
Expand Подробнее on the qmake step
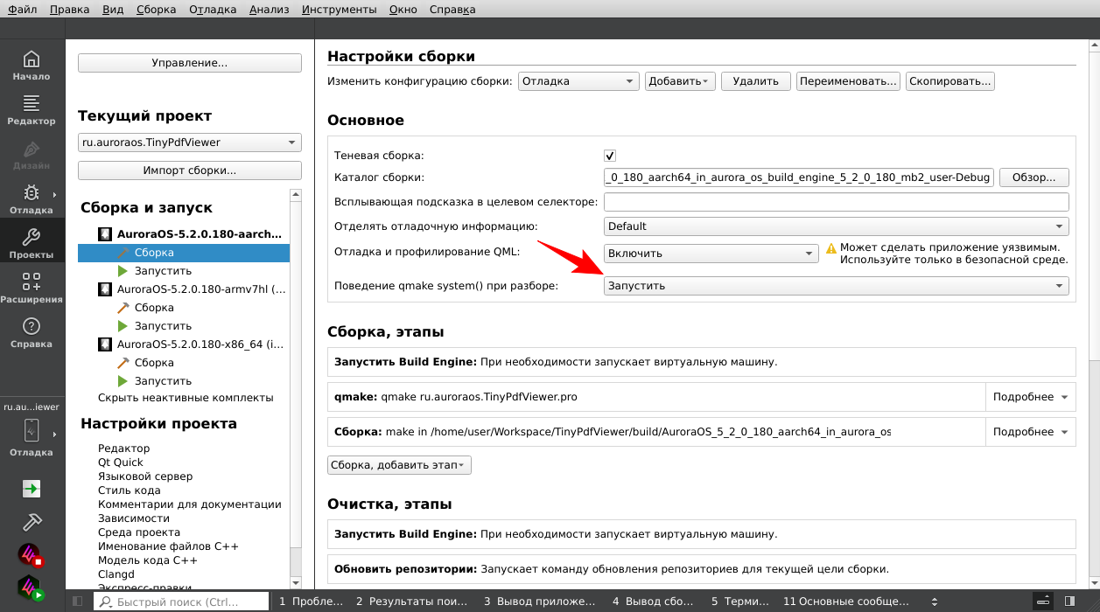(1030, 396)
